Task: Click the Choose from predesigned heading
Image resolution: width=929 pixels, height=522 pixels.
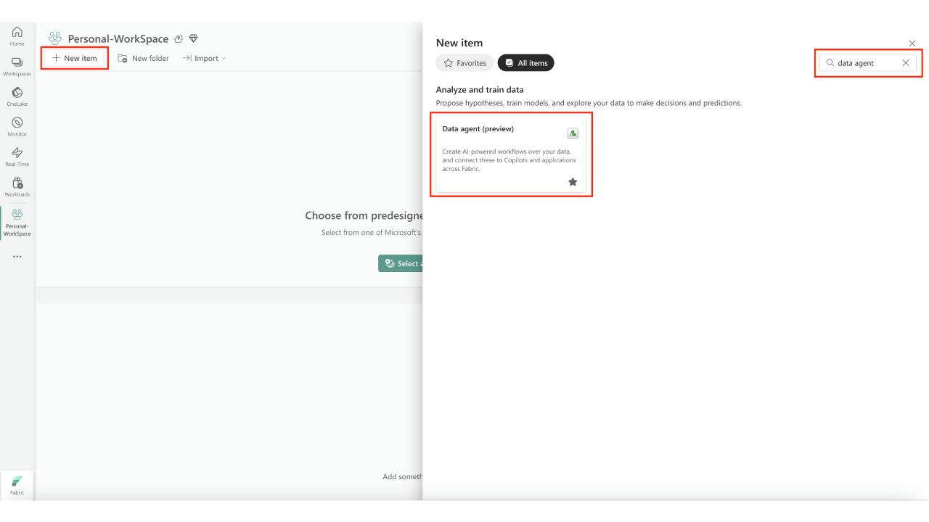Action: (364, 215)
